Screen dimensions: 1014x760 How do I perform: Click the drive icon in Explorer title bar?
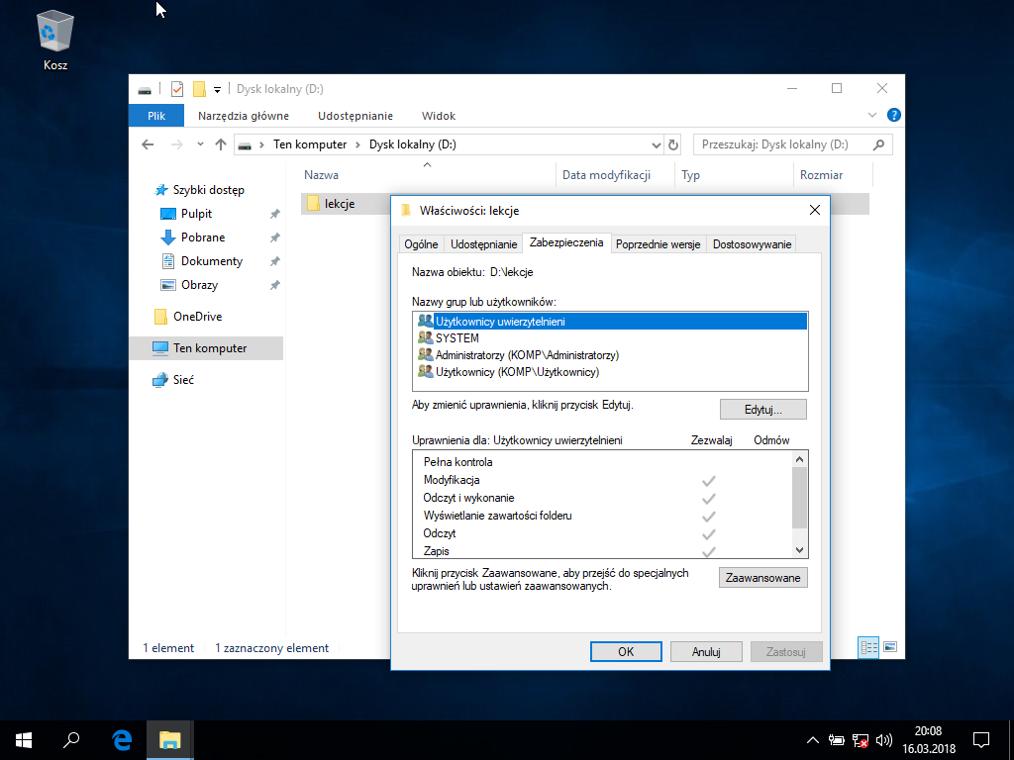pos(145,89)
